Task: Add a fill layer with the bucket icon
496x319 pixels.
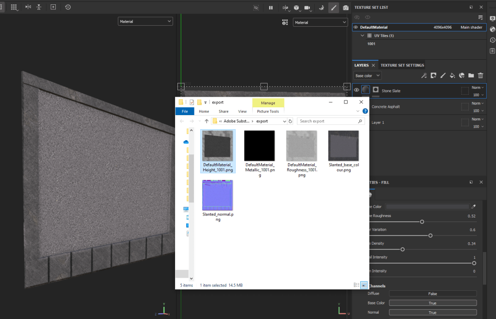Action: point(452,76)
